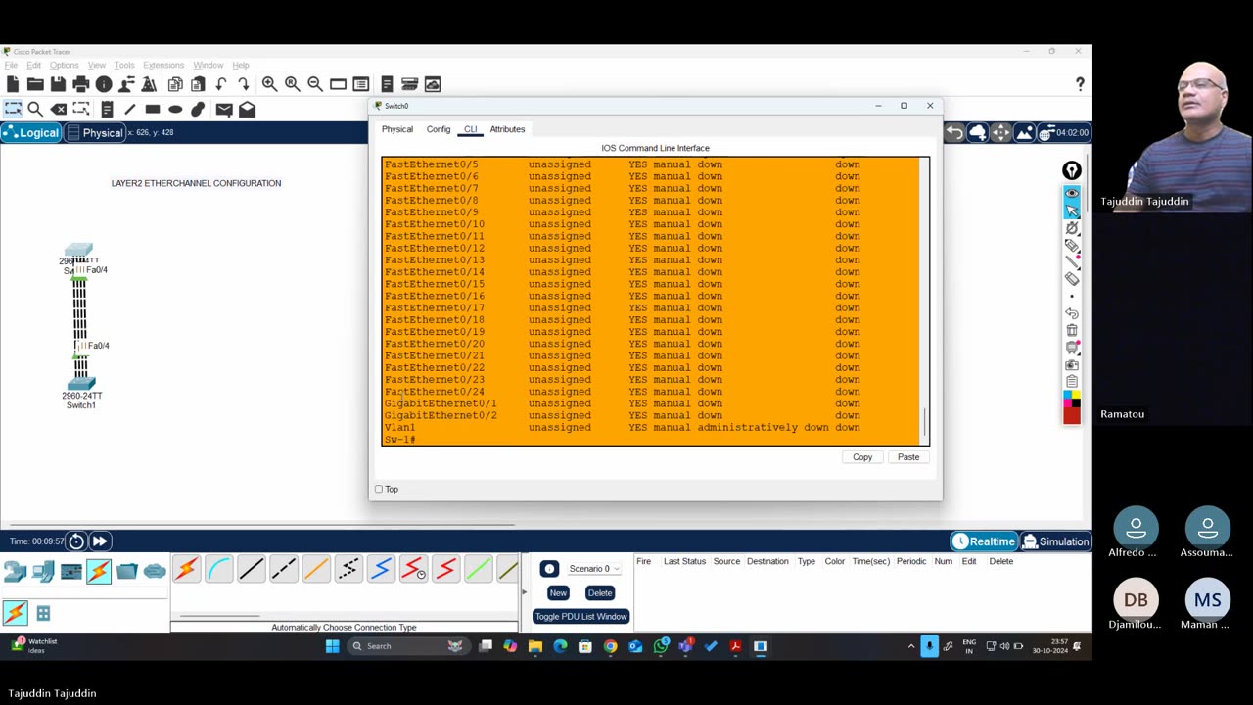Open the Windows Start button

pyautogui.click(x=333, y=646)
